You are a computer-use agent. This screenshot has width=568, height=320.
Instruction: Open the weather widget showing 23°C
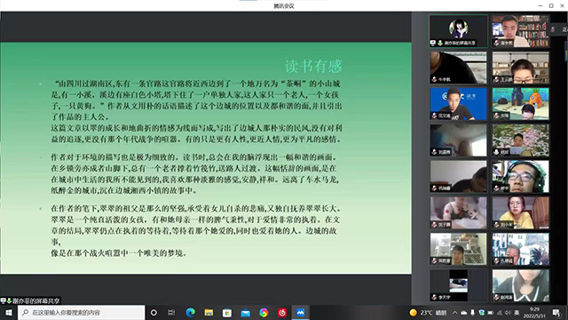(428, 312)
